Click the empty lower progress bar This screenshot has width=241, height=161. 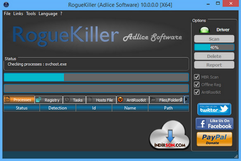pos(96,88)
